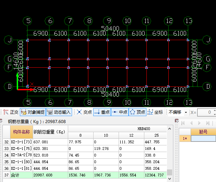
Task: Click the diameter 10 column header
Action: 106,135
